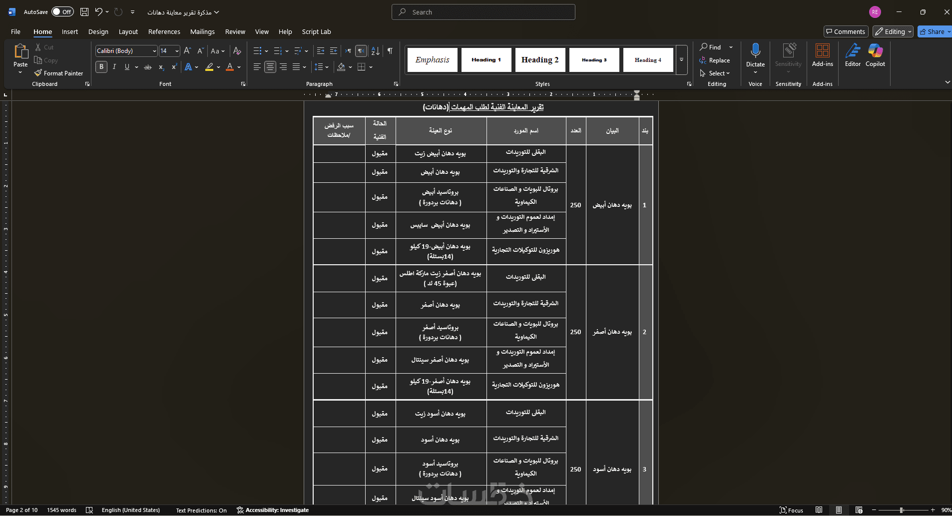
Task: Toggle subscript formatting
Action: click(x=161, y=67)
